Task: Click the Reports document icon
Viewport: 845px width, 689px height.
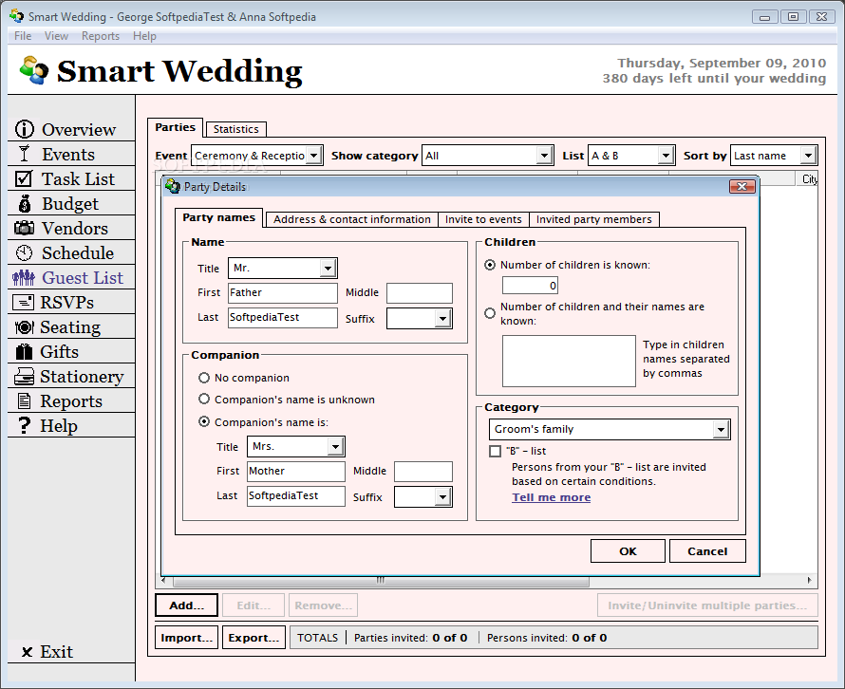Action: point(25,400)
